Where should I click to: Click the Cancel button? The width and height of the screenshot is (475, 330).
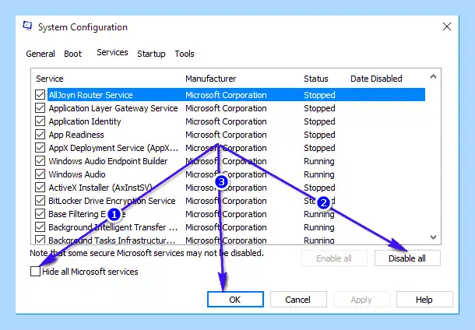tap(298, 300)
